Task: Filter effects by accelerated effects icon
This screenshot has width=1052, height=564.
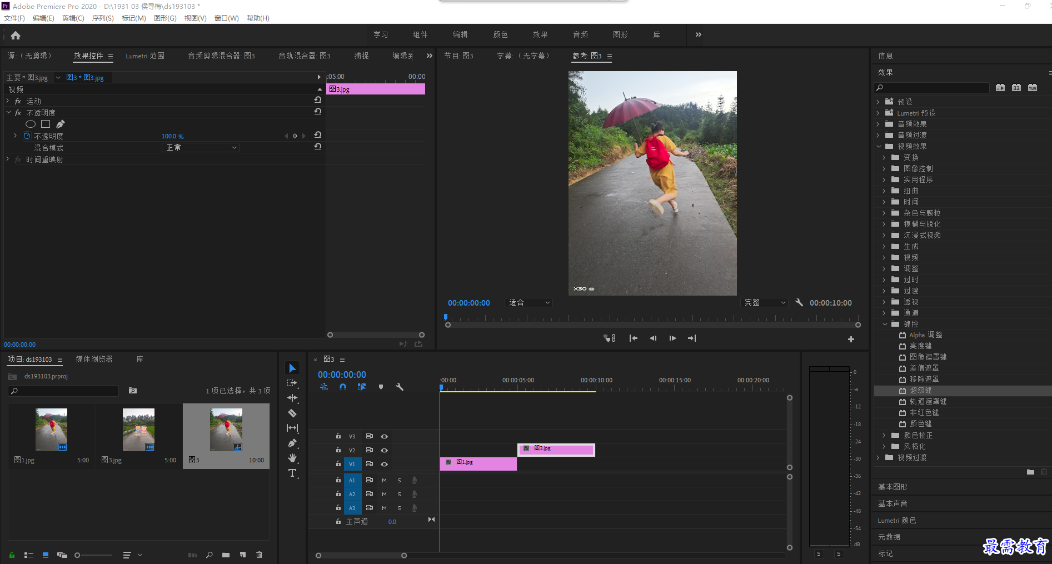Action: point(1000,88)
